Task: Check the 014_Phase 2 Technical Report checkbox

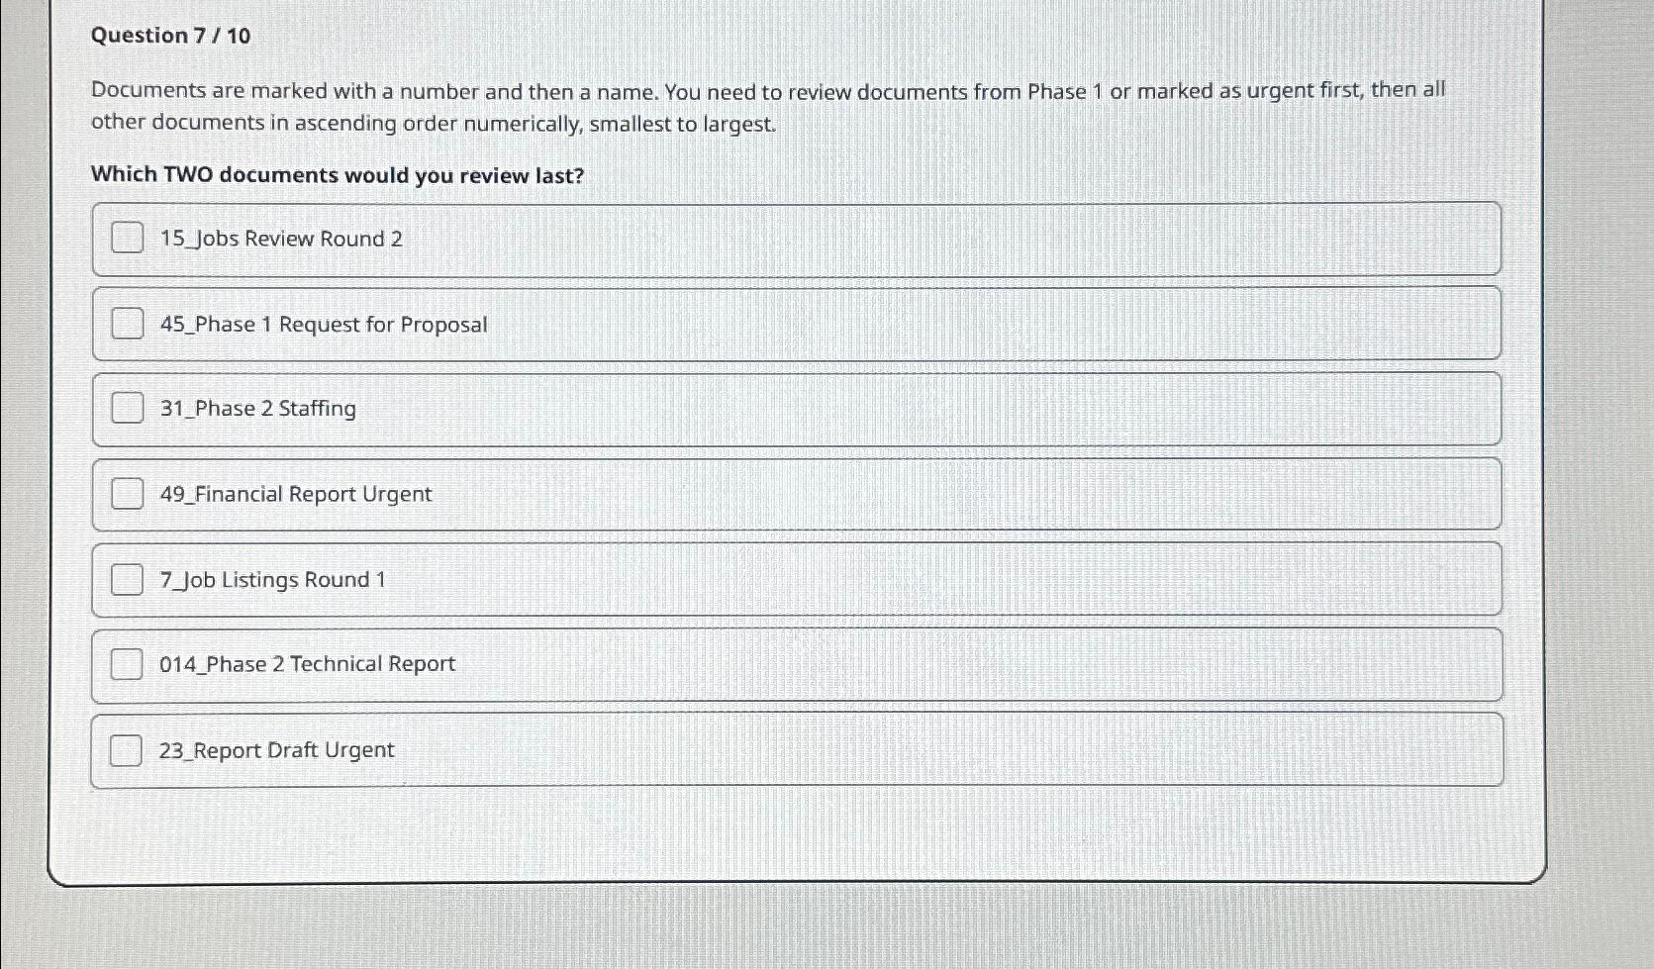Action: tap(127, 664)
